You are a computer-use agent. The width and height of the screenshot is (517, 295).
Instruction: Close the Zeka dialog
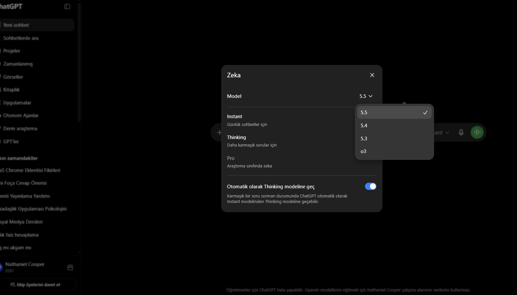click(x=372, y=75)
